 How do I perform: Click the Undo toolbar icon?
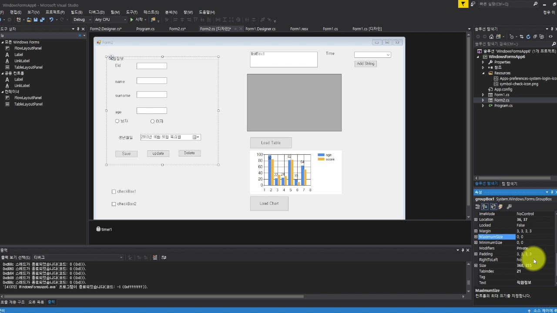click(51, 20)
